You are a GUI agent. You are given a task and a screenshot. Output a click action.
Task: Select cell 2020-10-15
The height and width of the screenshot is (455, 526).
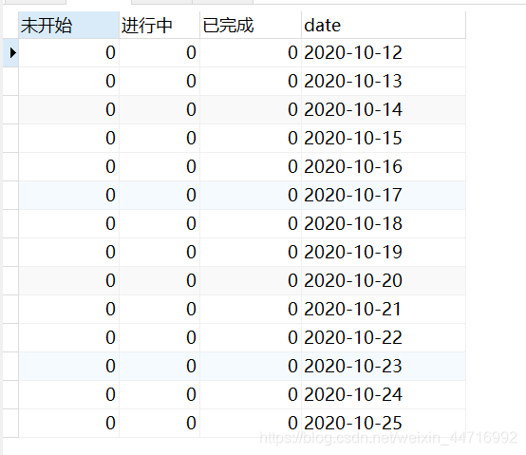click(x=384, y=139)
